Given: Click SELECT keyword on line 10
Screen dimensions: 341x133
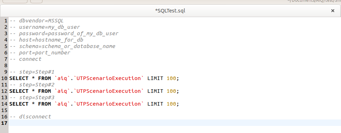Looking at the screenshot, I should click(19, 78).
